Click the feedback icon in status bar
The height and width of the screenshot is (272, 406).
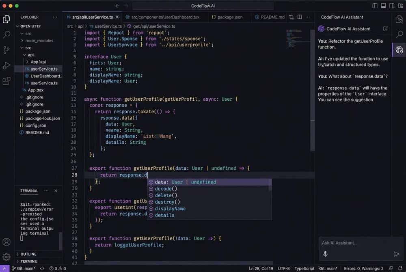pyautogui.click(x=391, y=268)
